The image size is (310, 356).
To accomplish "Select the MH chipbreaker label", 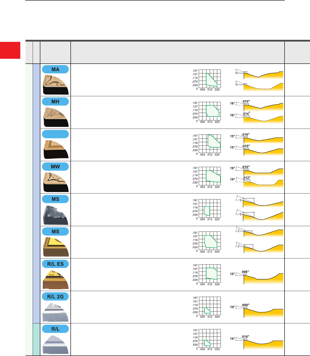I will (x=56, y=102).
